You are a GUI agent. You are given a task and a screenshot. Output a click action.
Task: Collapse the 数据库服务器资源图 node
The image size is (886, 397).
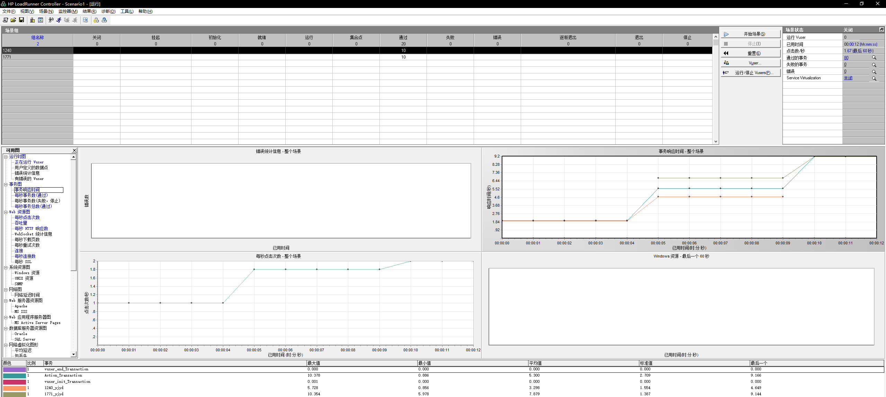pyautogui.click(x=6, y=328)
